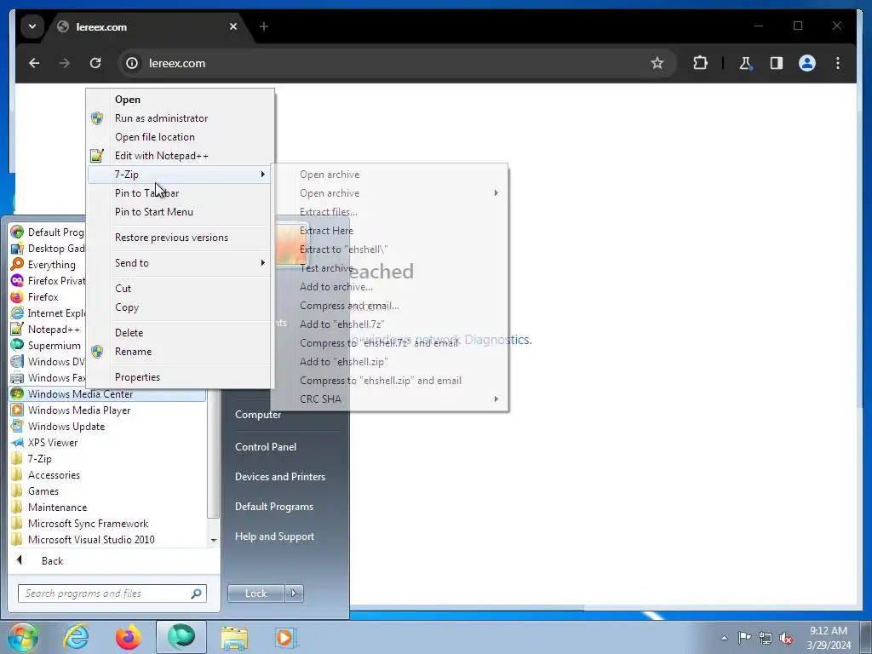Click the Search programs and files box
Viewport: 872px width, 654px height.
pos(112,594)
